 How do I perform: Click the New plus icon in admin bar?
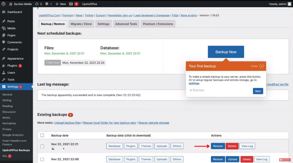[57, 4]
